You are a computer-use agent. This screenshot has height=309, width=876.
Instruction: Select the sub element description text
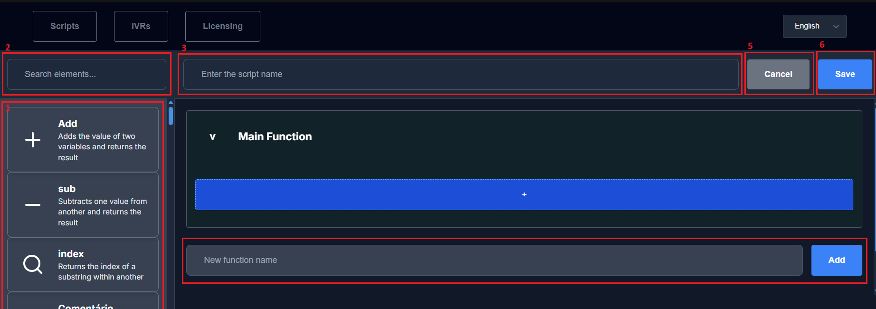pyautogui.click(x=103, y=212)
